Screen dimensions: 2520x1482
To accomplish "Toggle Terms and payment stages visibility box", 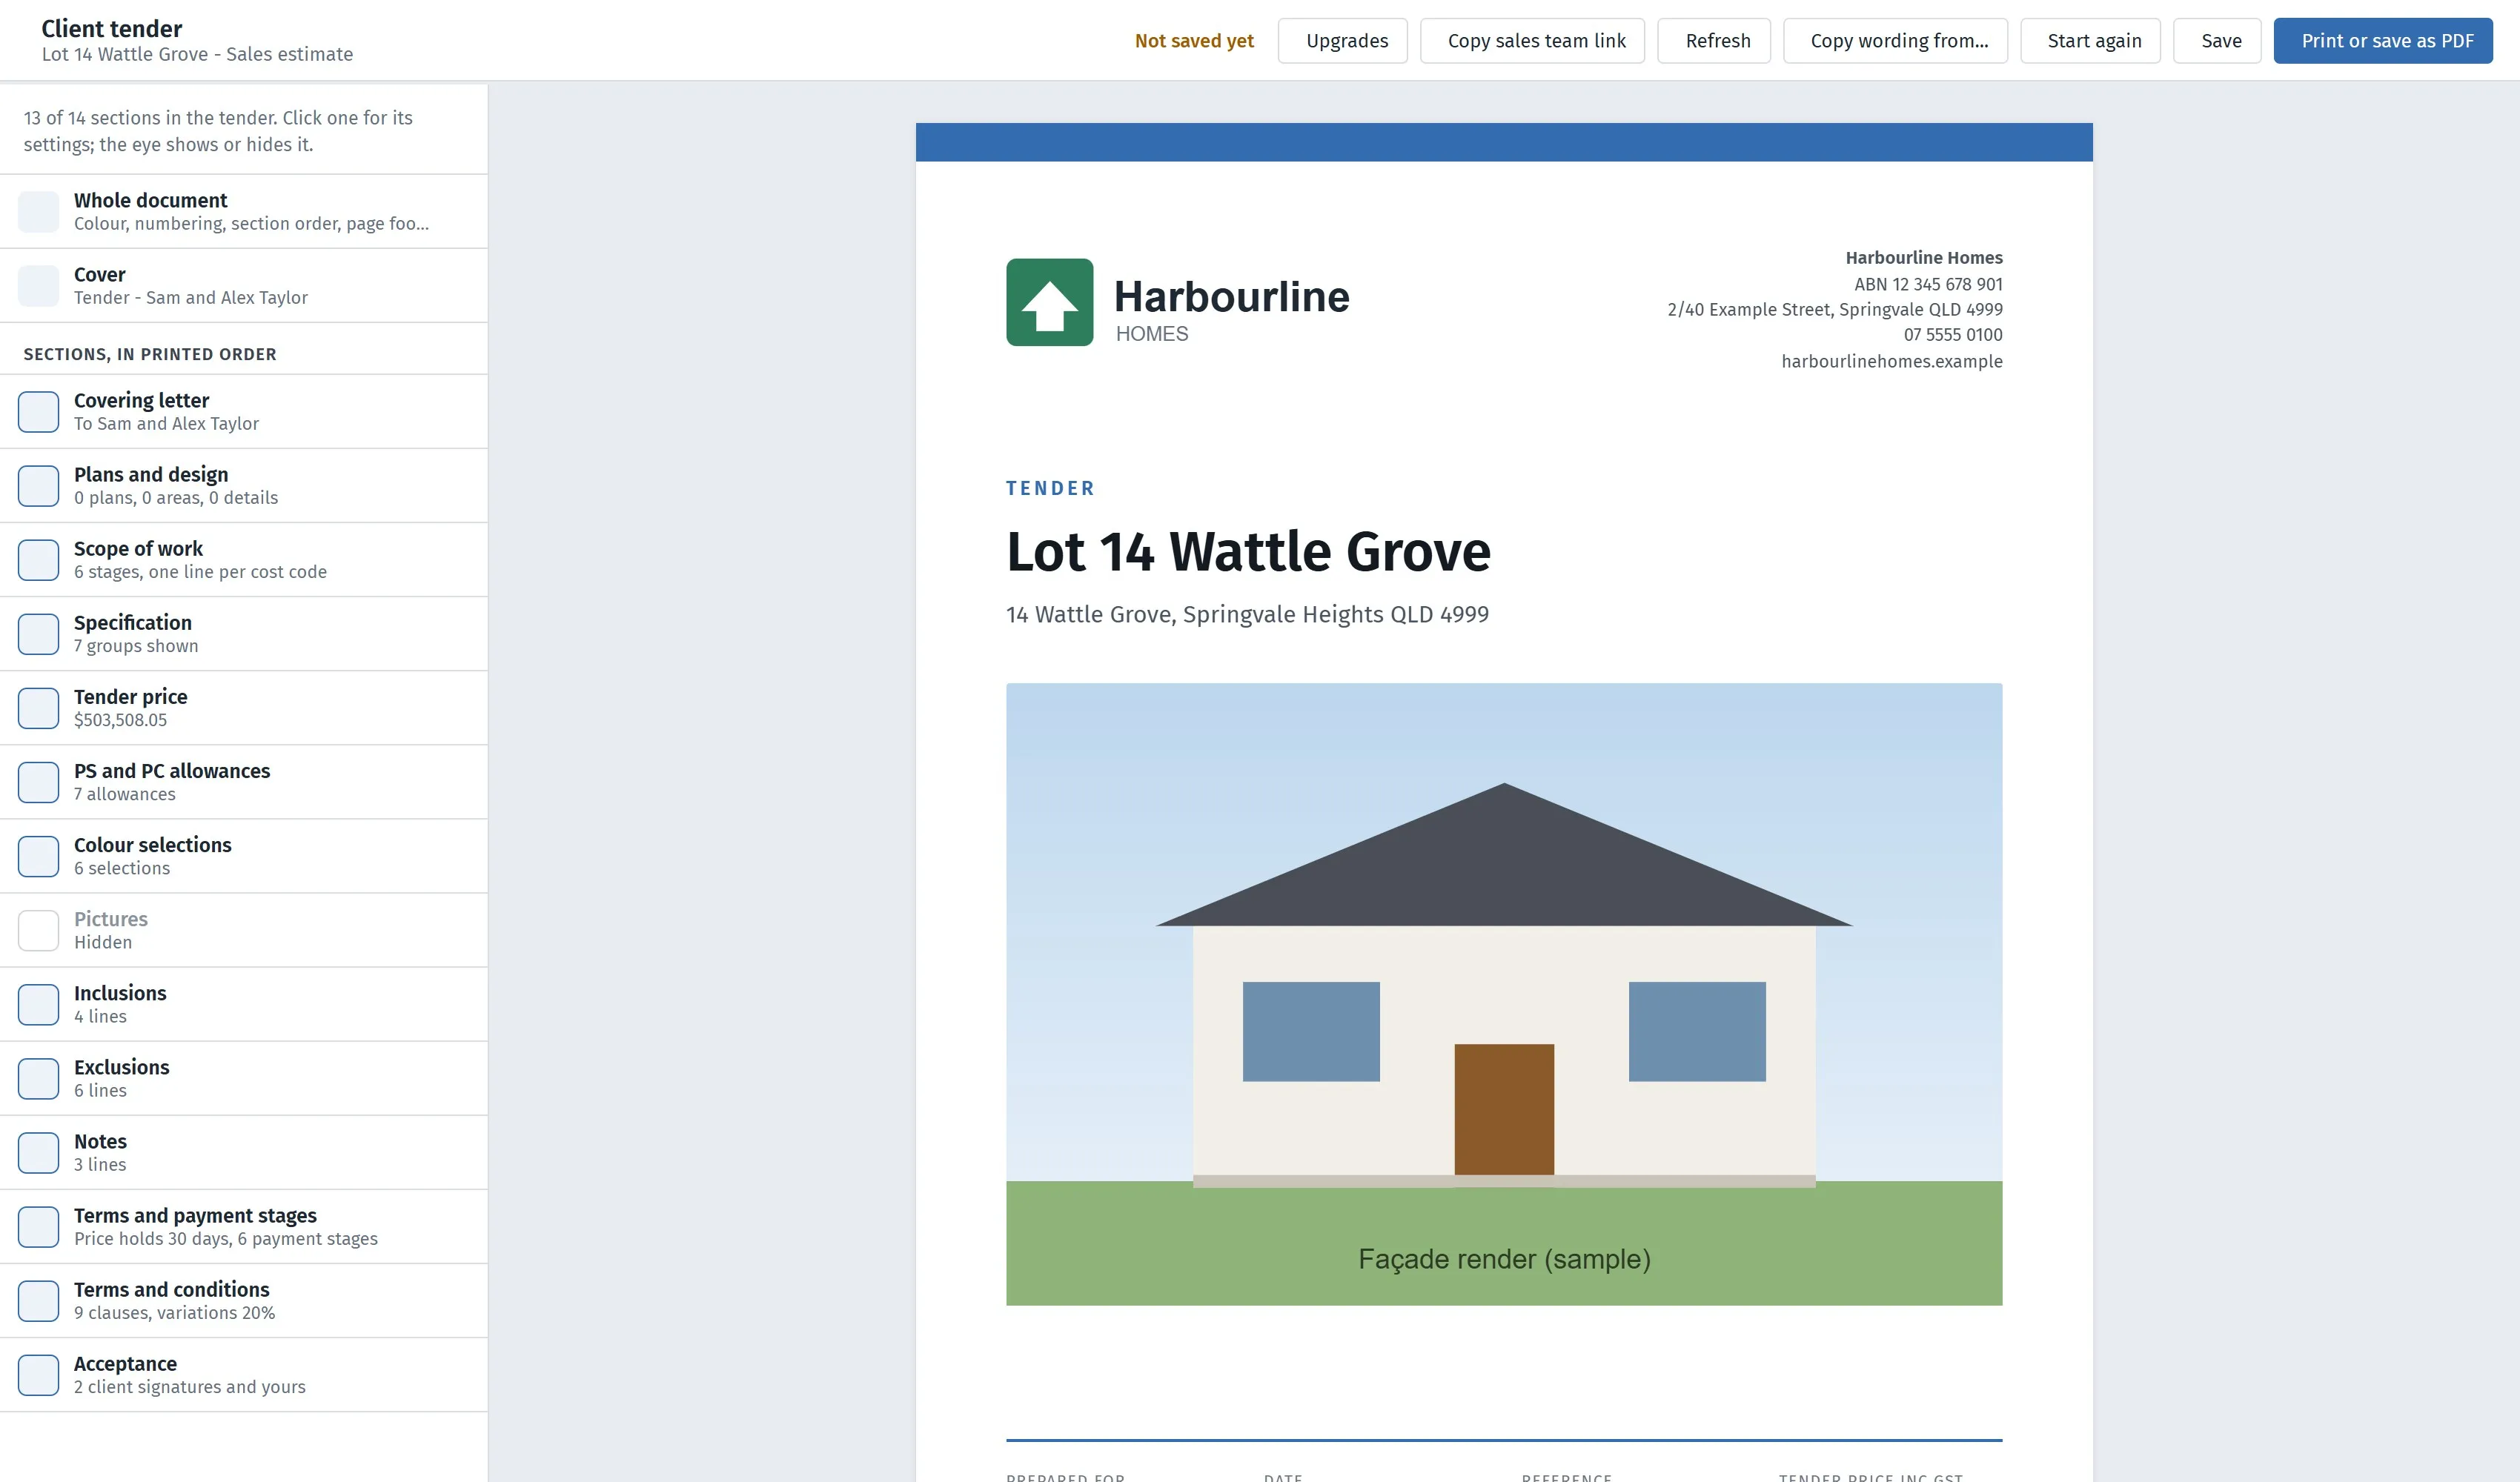I will (x=38, y=1226).
